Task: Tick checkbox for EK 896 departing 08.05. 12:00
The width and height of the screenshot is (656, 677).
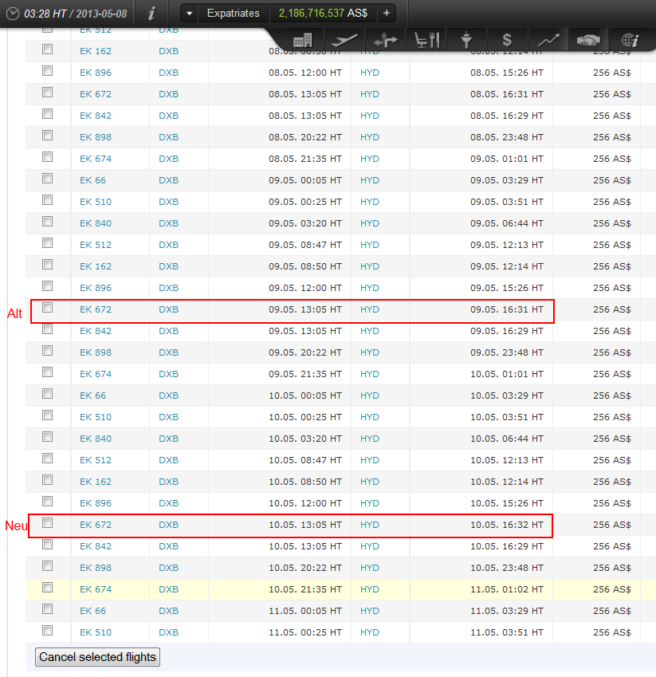Action: [x=48, y=71]
